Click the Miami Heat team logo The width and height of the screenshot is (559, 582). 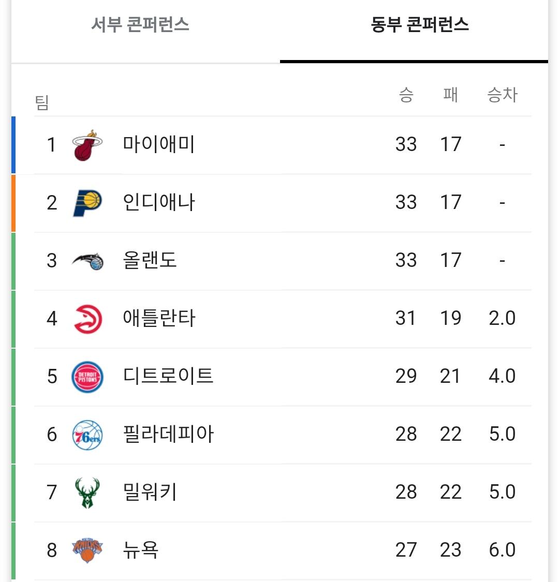[87, 145]
